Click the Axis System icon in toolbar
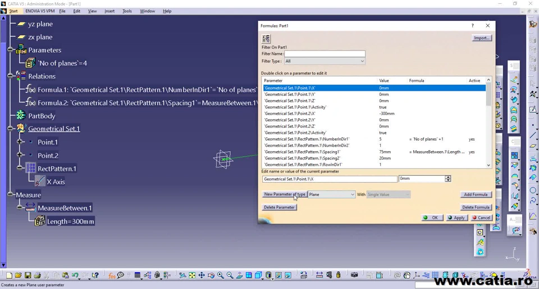The image size is (539, 289). (416, 276)
